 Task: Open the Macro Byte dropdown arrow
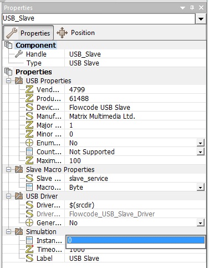201,188
